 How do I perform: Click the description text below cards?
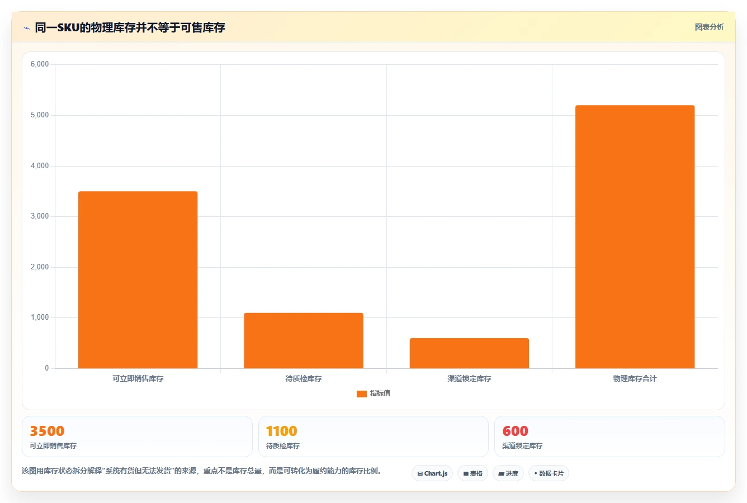coord(203,471)
